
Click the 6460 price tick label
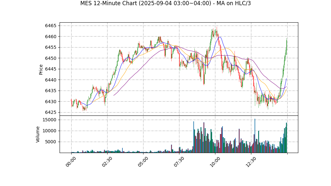pos(51,37)
